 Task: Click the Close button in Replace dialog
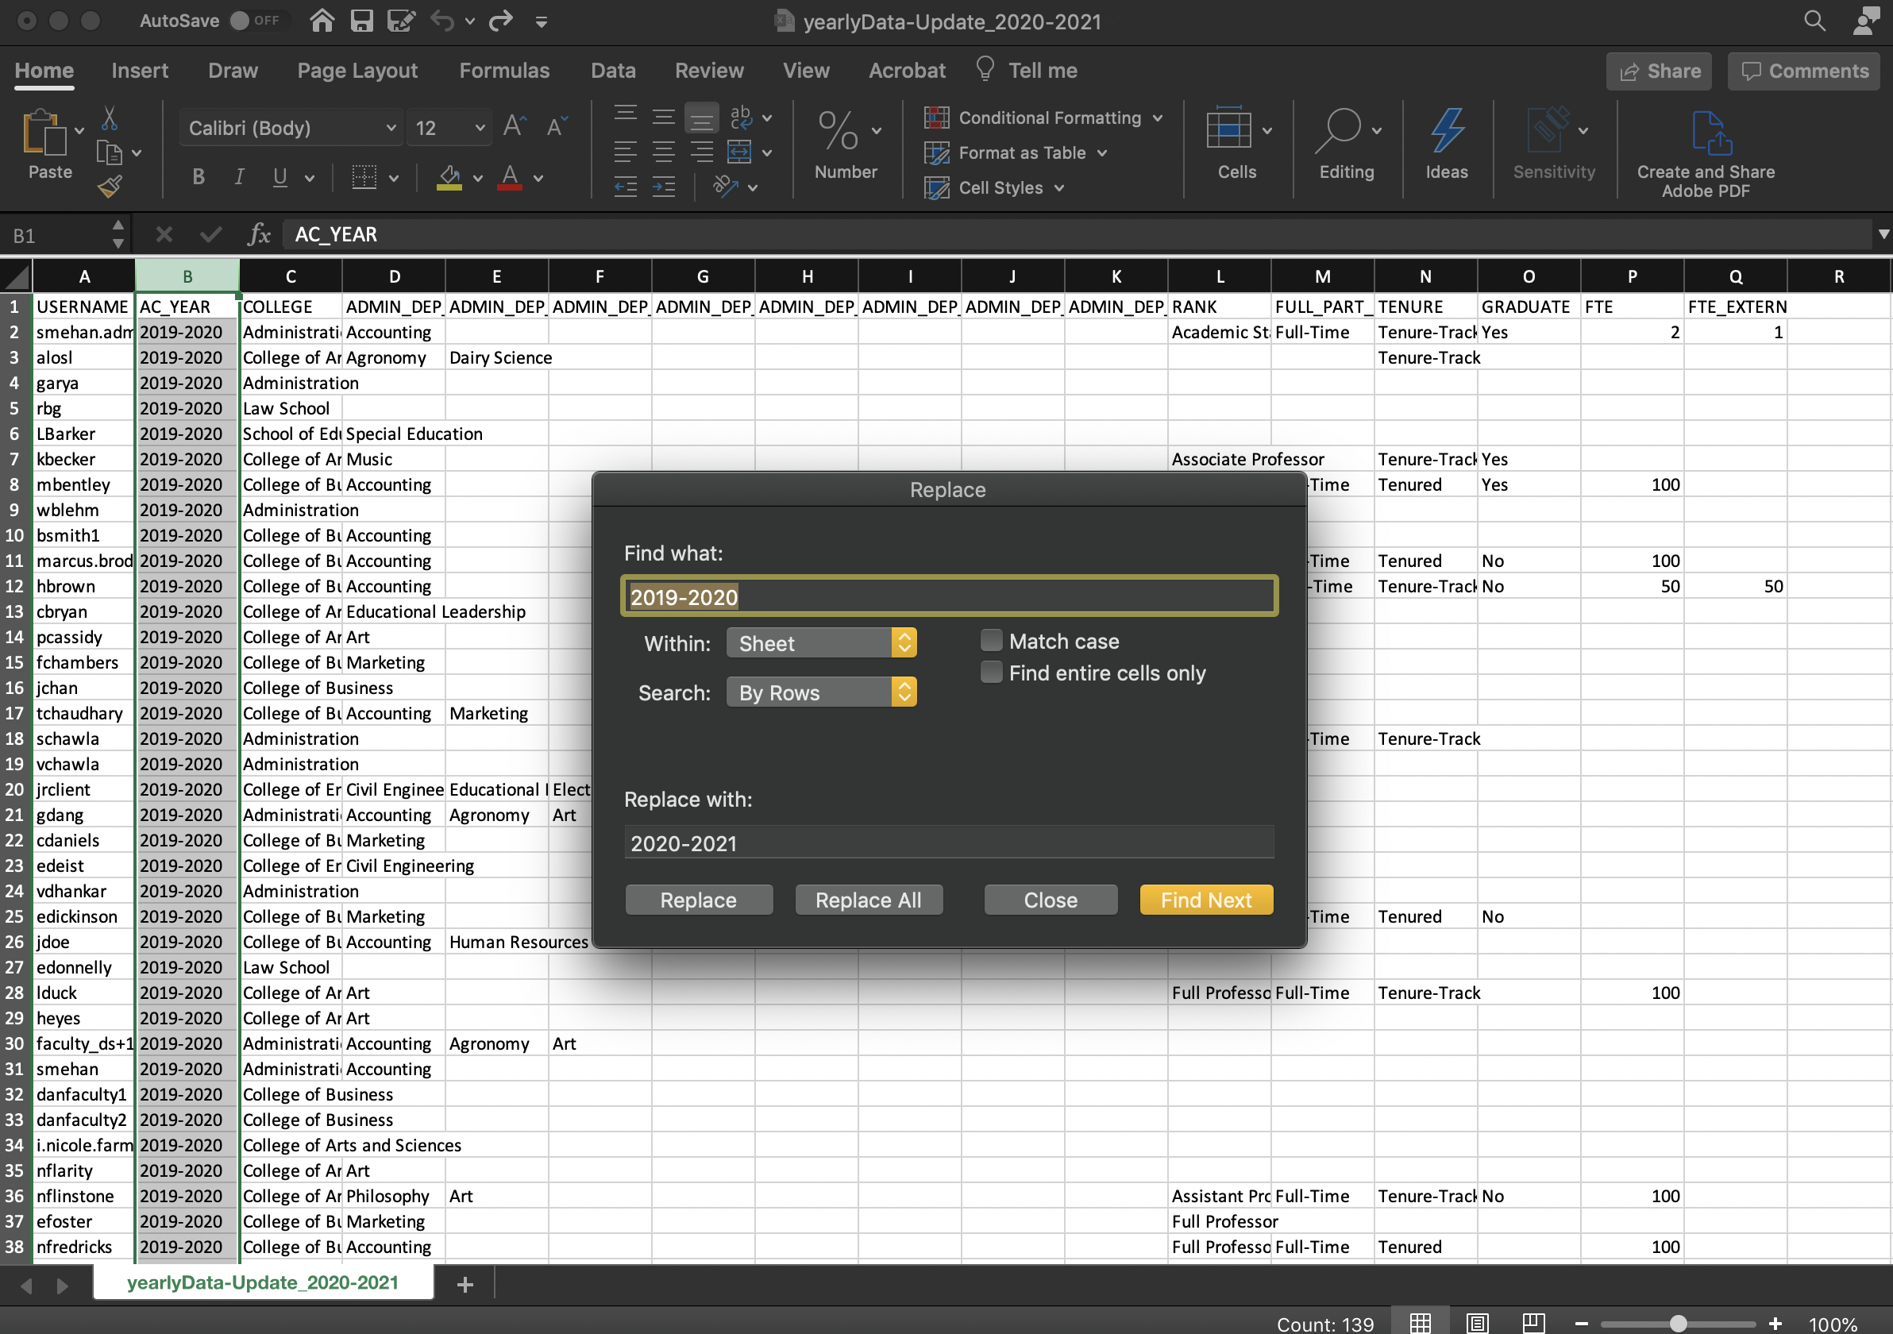(1051, 900)
